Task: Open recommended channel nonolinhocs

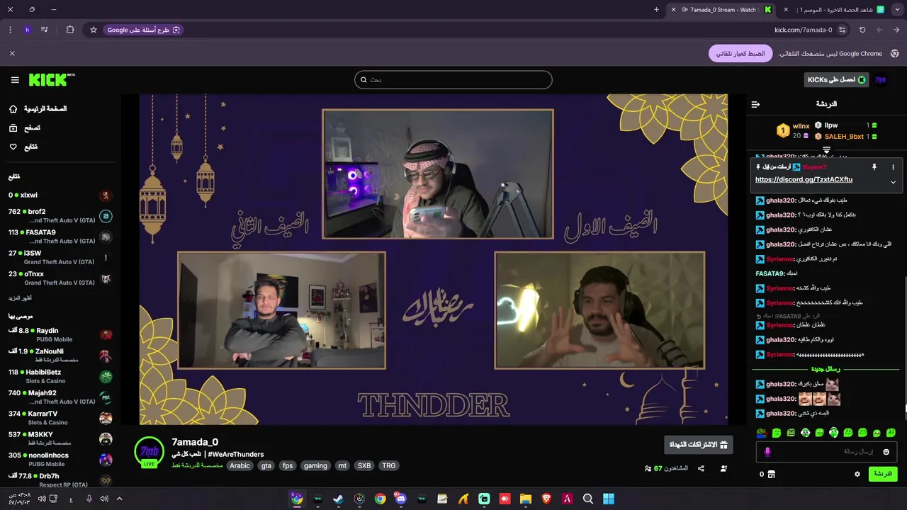Action: [60, 459]
